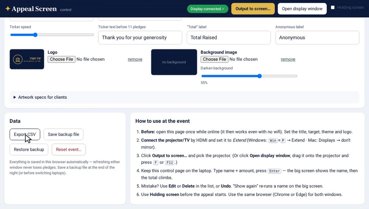Expand Artwork specs for clients
This screenshot has width=369, height=209.
tap(40, 97)
